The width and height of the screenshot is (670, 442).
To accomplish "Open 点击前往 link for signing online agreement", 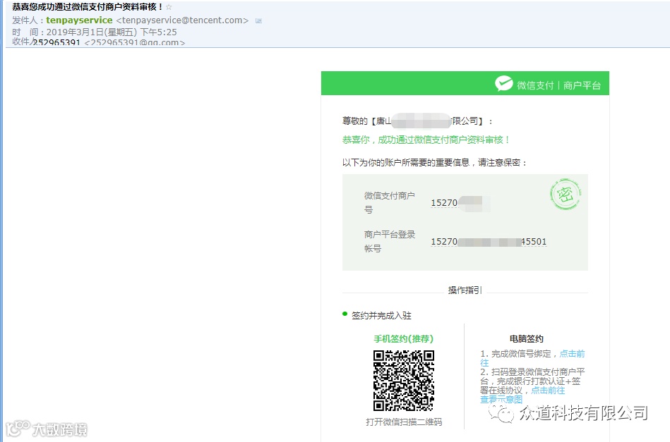I will click(548, 391).
